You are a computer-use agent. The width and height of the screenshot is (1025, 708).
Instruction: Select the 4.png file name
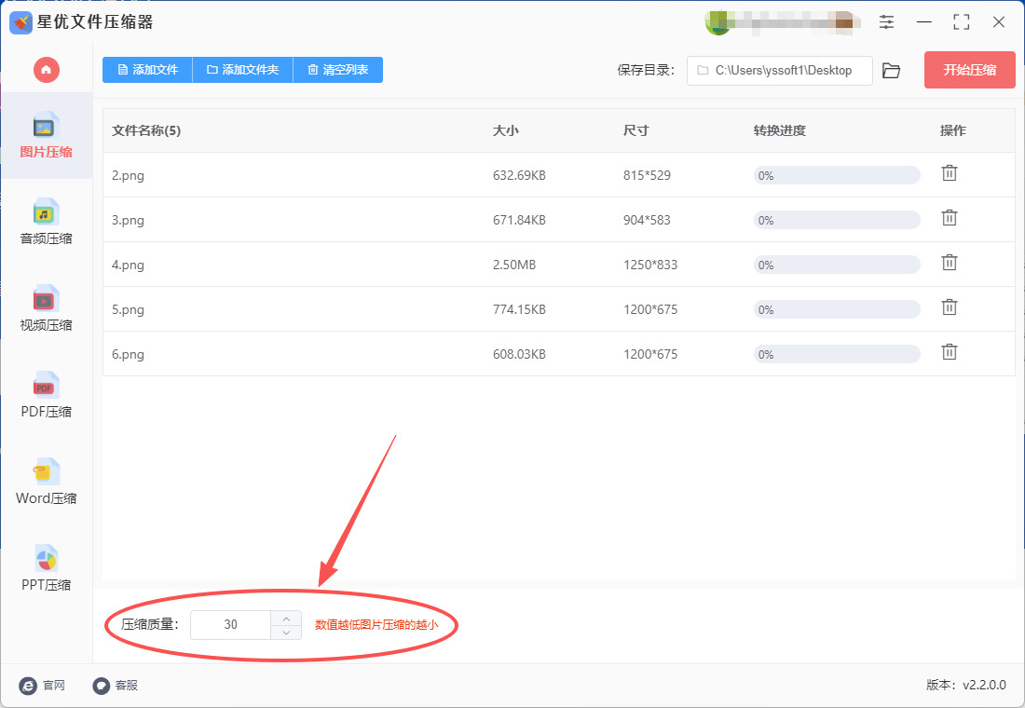129,265
